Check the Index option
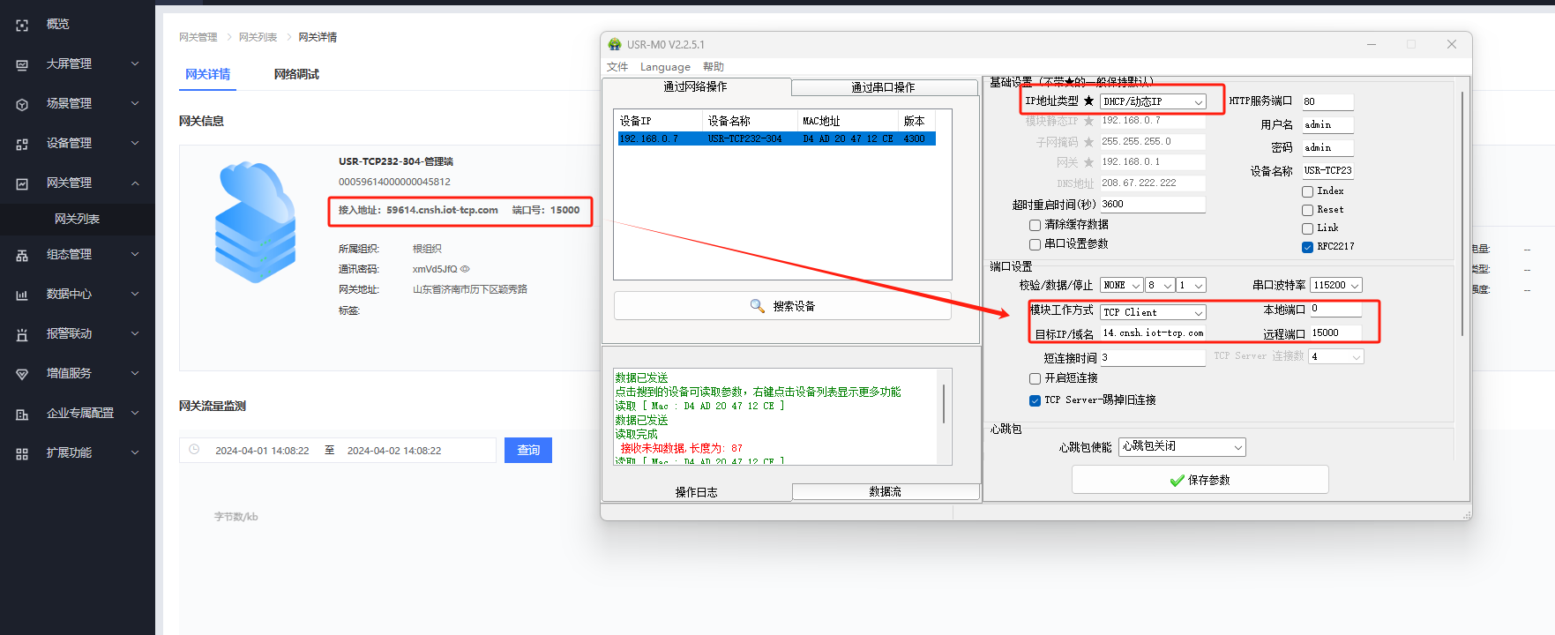Viewport: 1555px width, 635px height. point(1307,191)
